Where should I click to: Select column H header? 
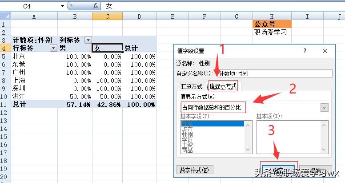coord(272,16)
